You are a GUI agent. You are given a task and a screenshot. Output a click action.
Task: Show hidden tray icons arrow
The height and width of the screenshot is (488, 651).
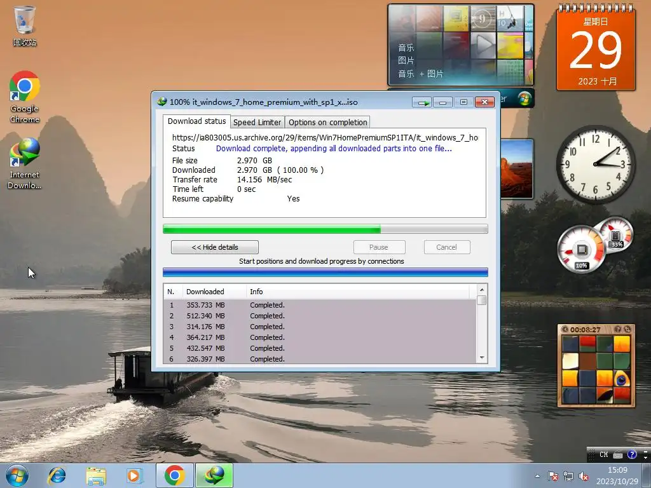tap(538, 476)
